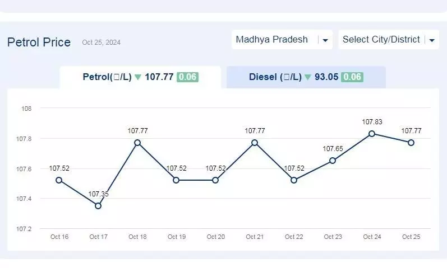Click the green 0.06 badge on Diesel tab
The image size is (447, 268).
click(x=352, y=77)
